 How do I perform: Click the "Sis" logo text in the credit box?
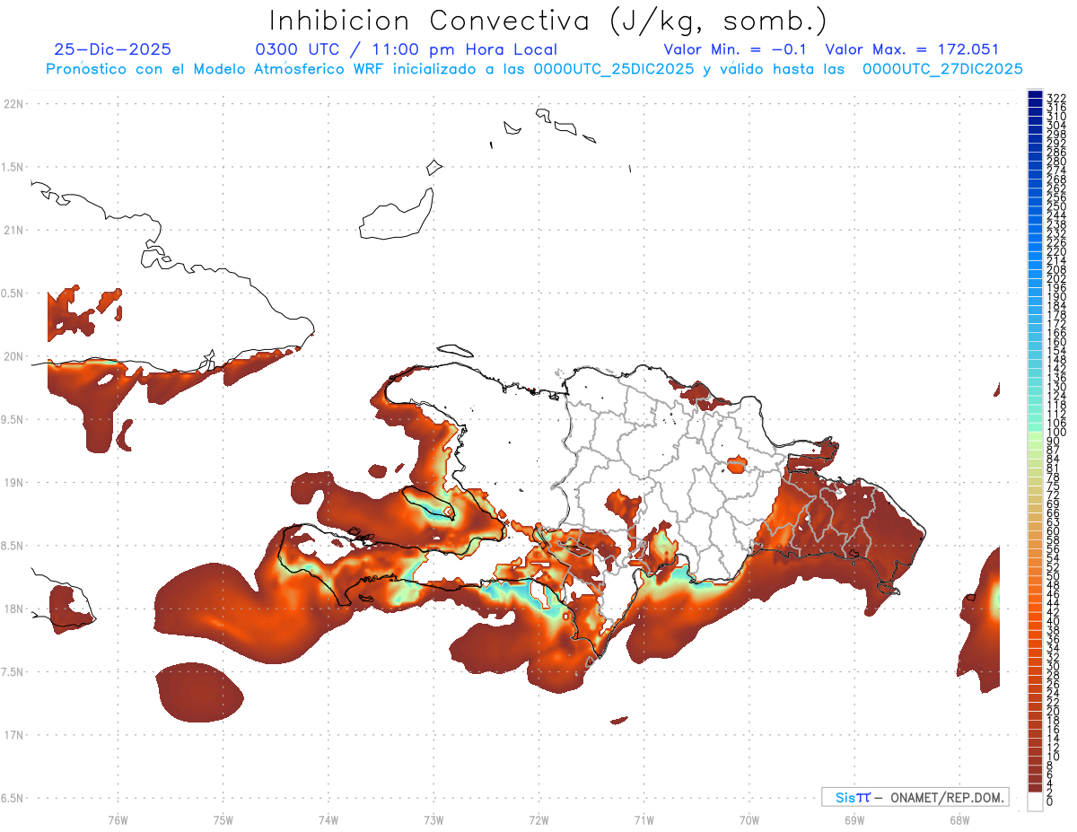[x=846, y=797]
